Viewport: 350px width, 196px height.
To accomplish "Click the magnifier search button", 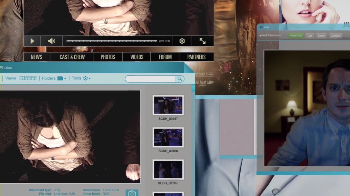I will coord(180,79).
